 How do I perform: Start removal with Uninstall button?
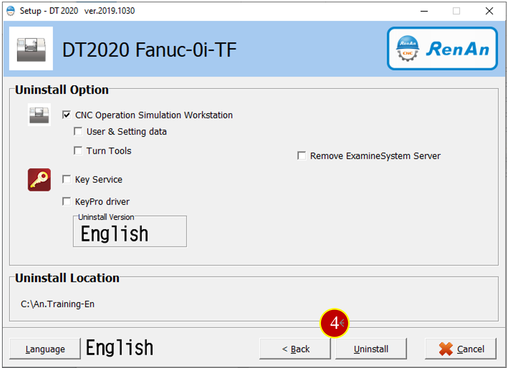pyautogui.click(x=371, y=349)
